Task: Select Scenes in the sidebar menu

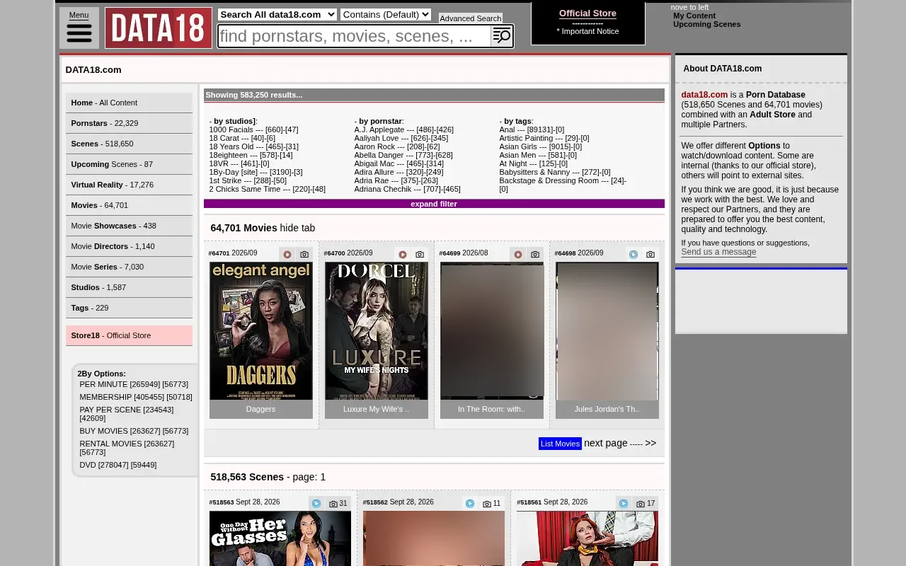Action: (x=129, y=144)
